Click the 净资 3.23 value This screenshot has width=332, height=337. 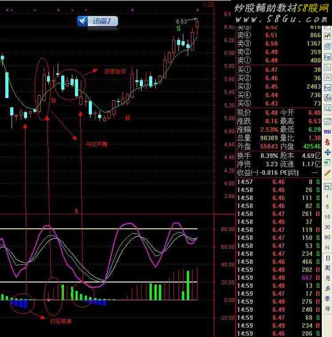pyautogui.click(x=272, y=164)
